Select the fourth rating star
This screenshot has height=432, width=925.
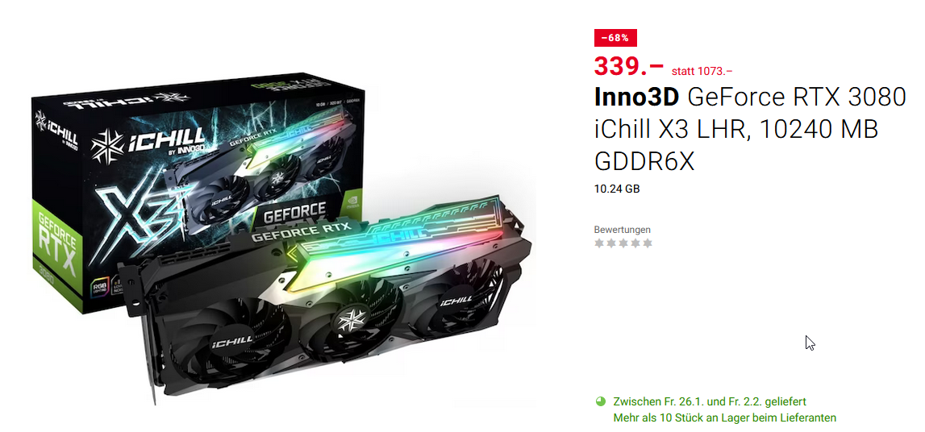coord(635,243)
